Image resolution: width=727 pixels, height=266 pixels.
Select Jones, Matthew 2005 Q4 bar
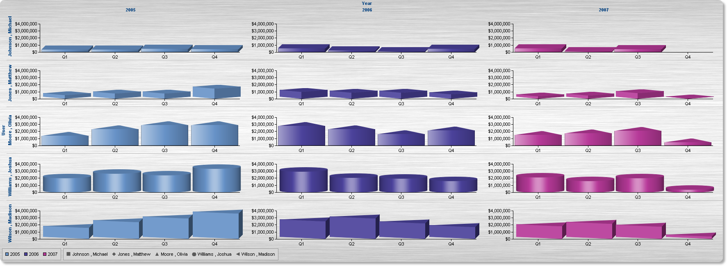(x=217, y=92)
